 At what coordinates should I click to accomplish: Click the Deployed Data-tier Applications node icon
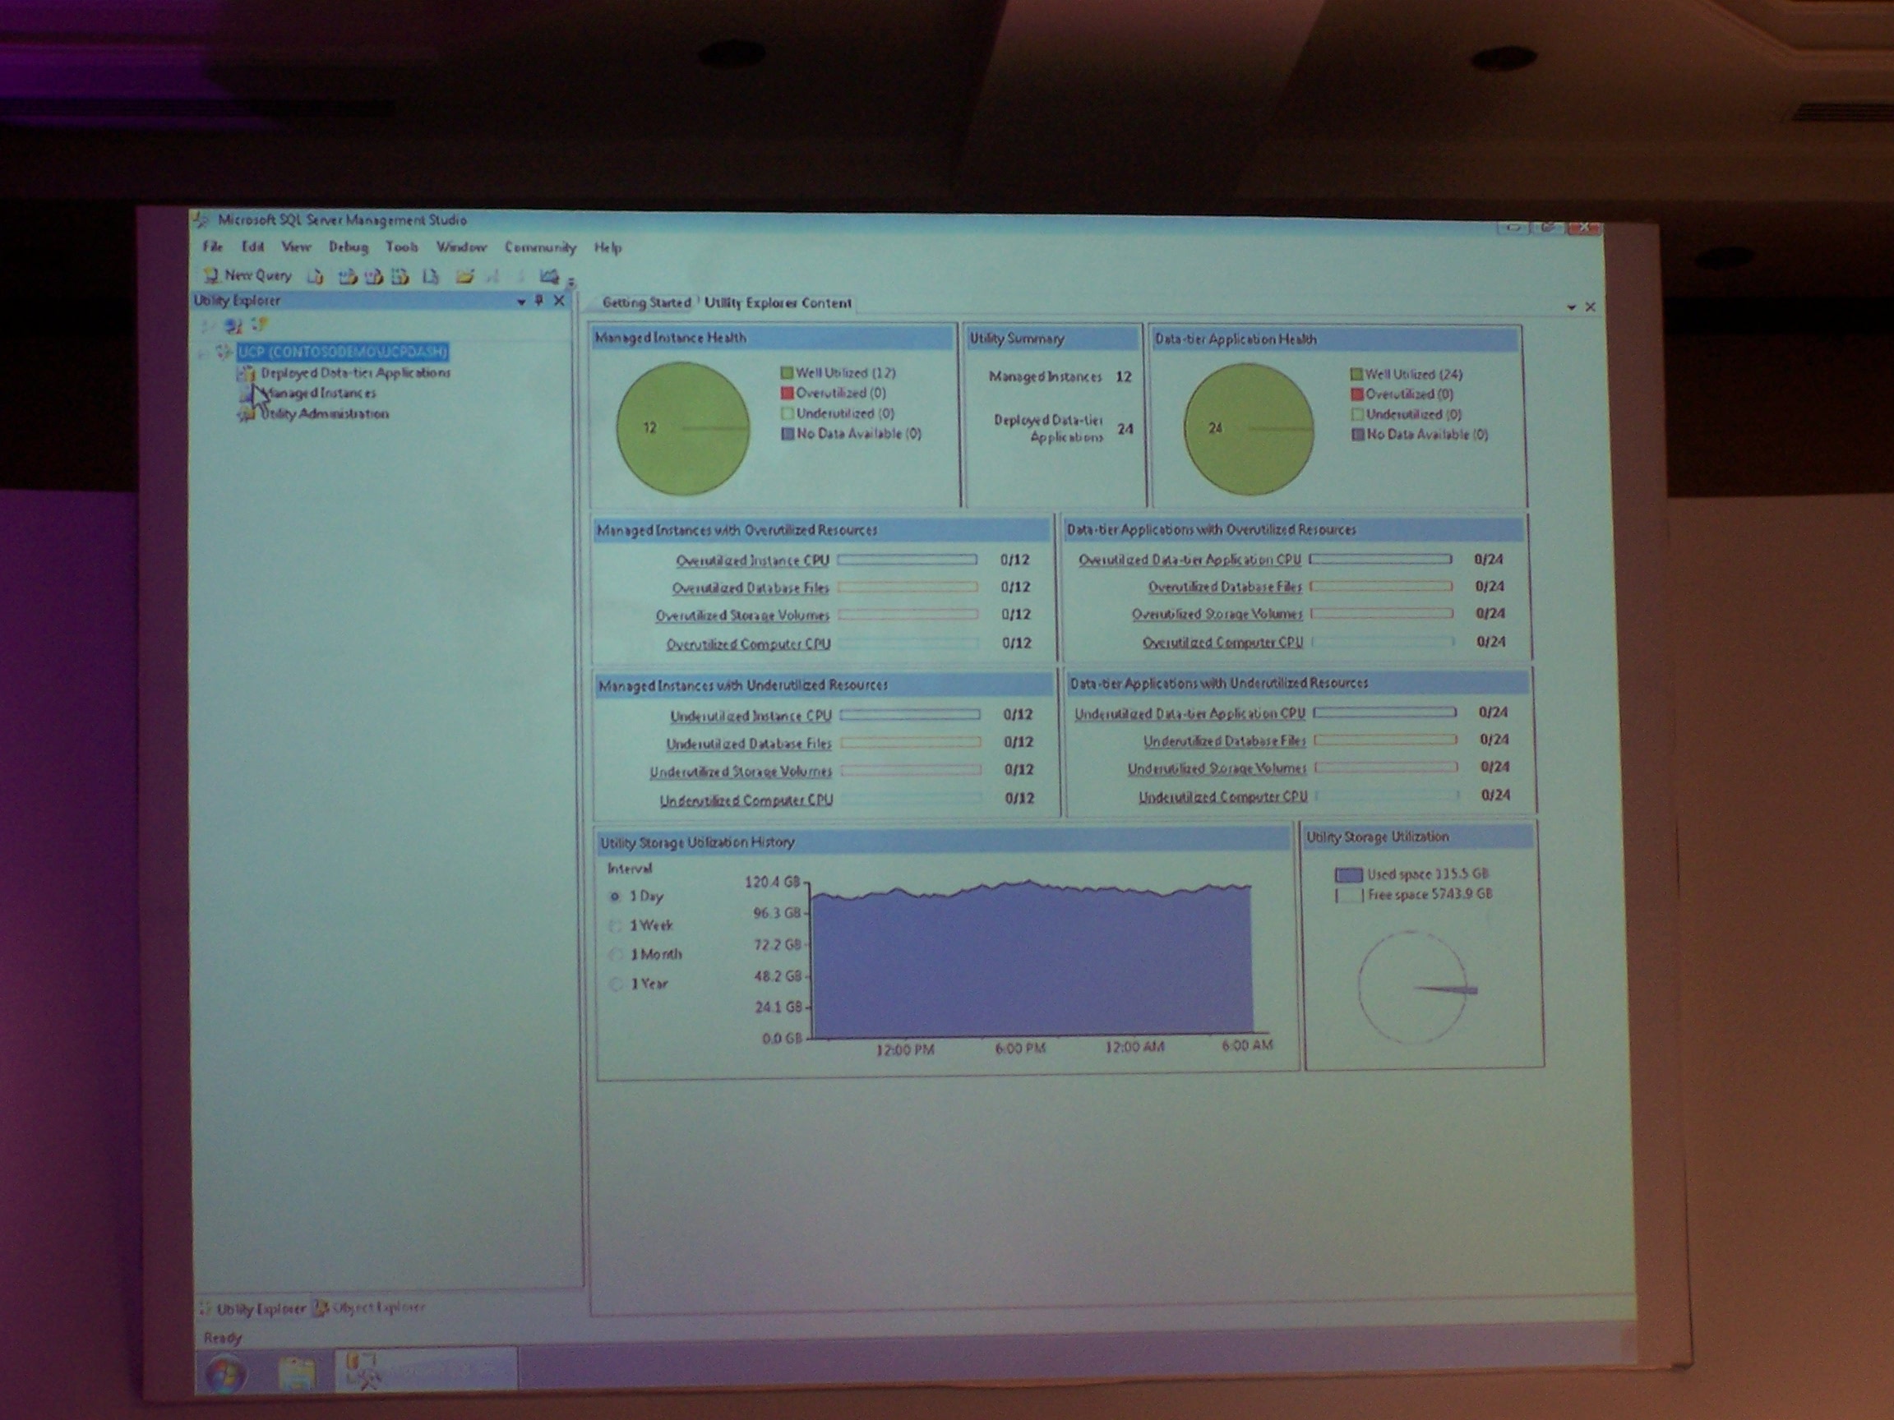[x=247, y=373]
